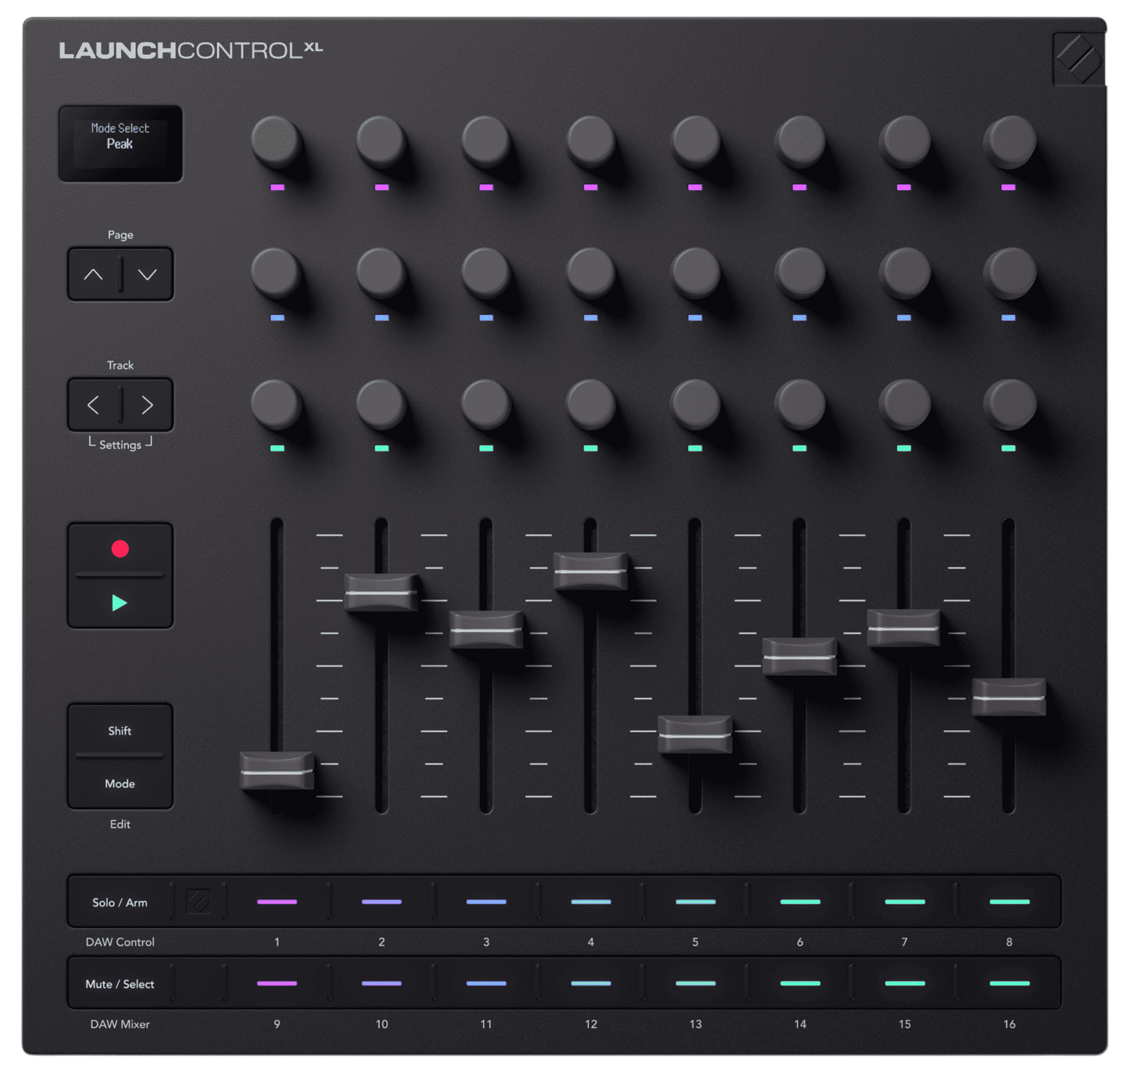Toggle Mute/Select button for channel 16

coord(1009,984)
